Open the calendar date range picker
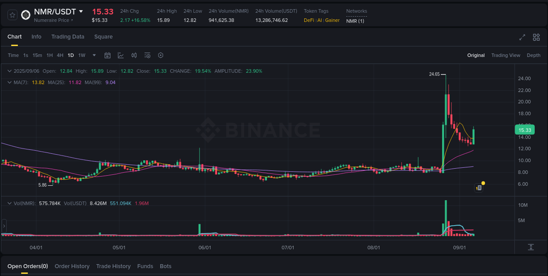548x276 pixels. click(107, 55)
